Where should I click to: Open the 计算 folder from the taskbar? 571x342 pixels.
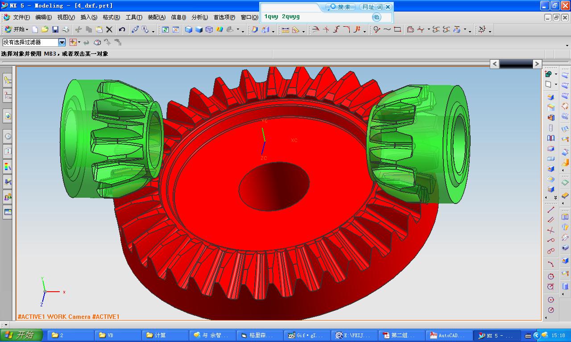[165, 335]
